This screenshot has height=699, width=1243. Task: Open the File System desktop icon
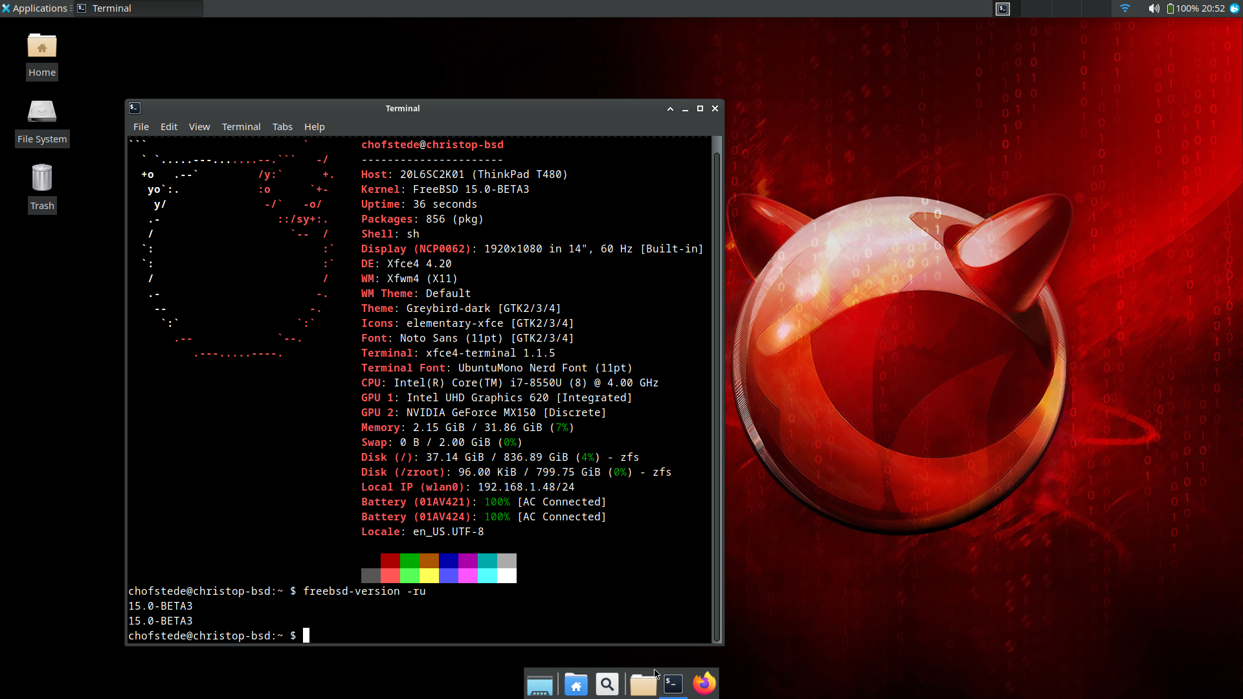42,113
